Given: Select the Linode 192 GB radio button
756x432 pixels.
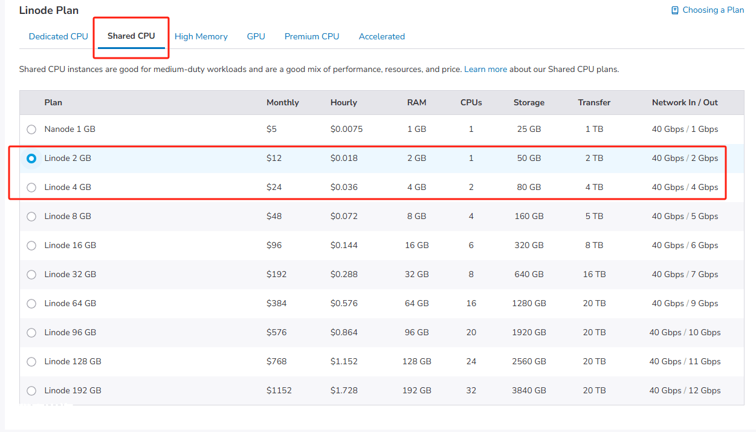Looking at the screenshot, I should pos(31,391).
